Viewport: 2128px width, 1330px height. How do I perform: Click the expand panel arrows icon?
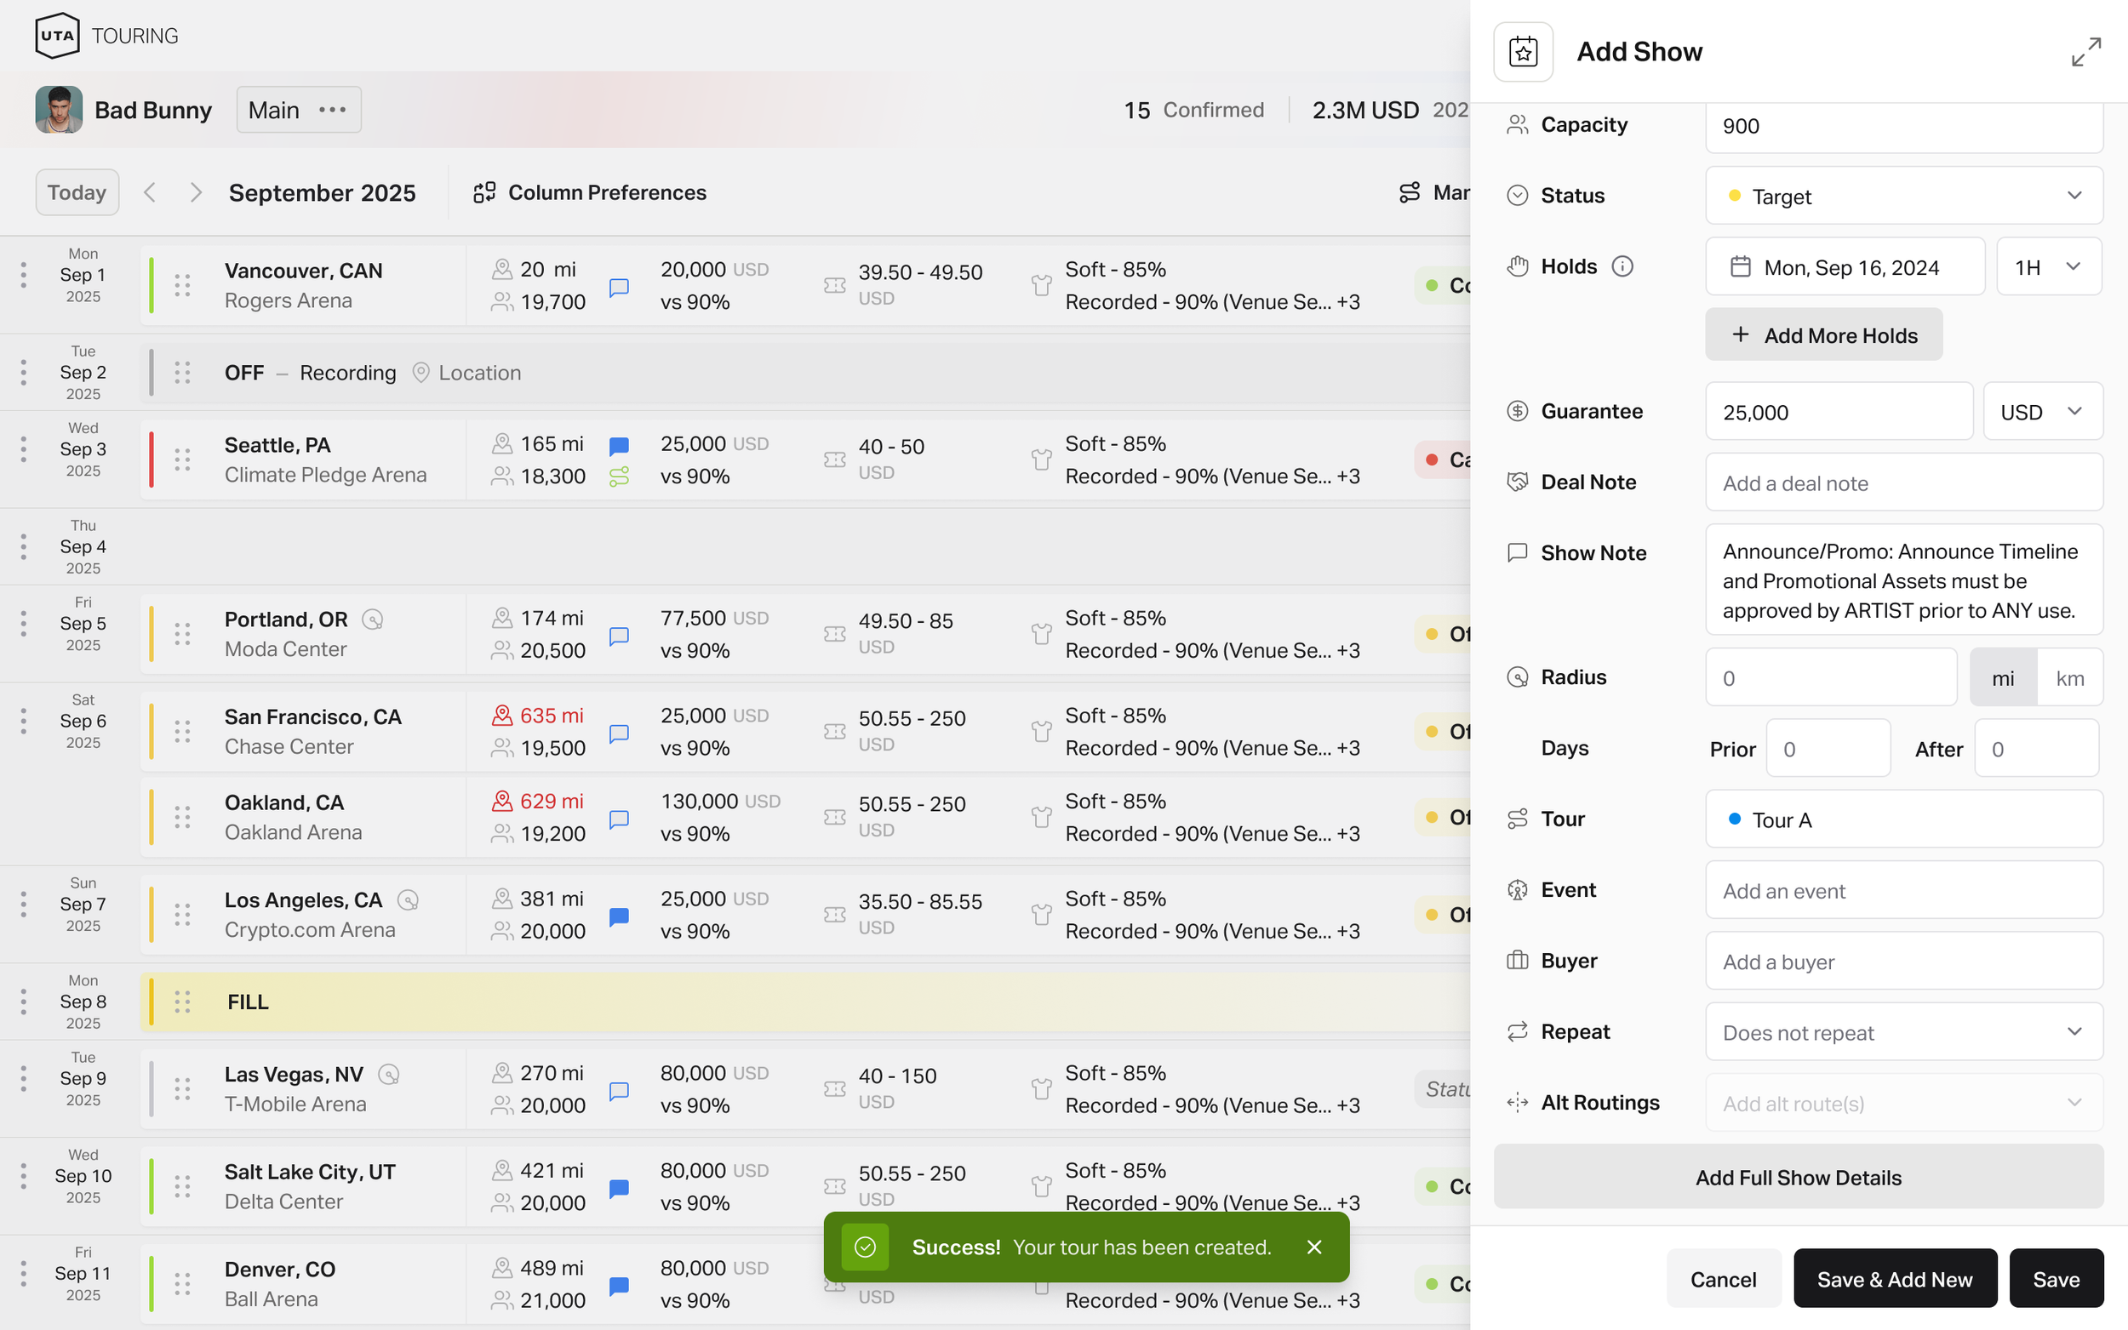pyautogui.click(x=2085, y=52)
